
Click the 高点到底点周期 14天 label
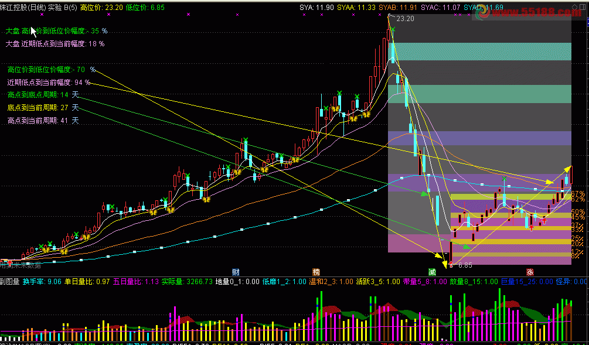(x=43, y=95)
